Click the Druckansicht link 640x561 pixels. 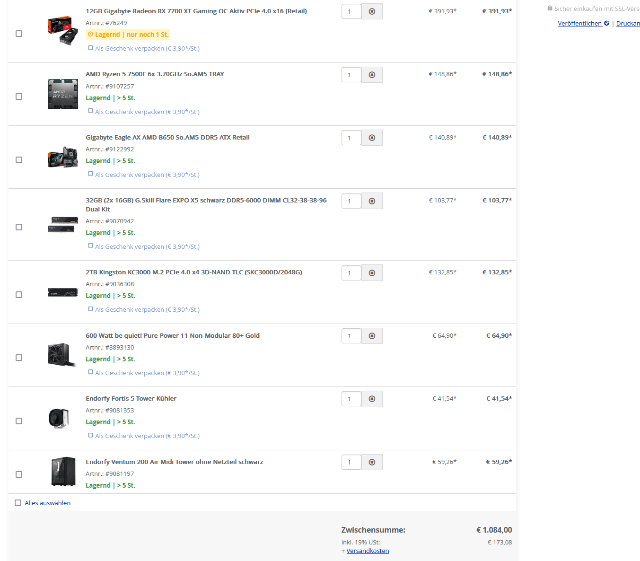pos(628,23)
